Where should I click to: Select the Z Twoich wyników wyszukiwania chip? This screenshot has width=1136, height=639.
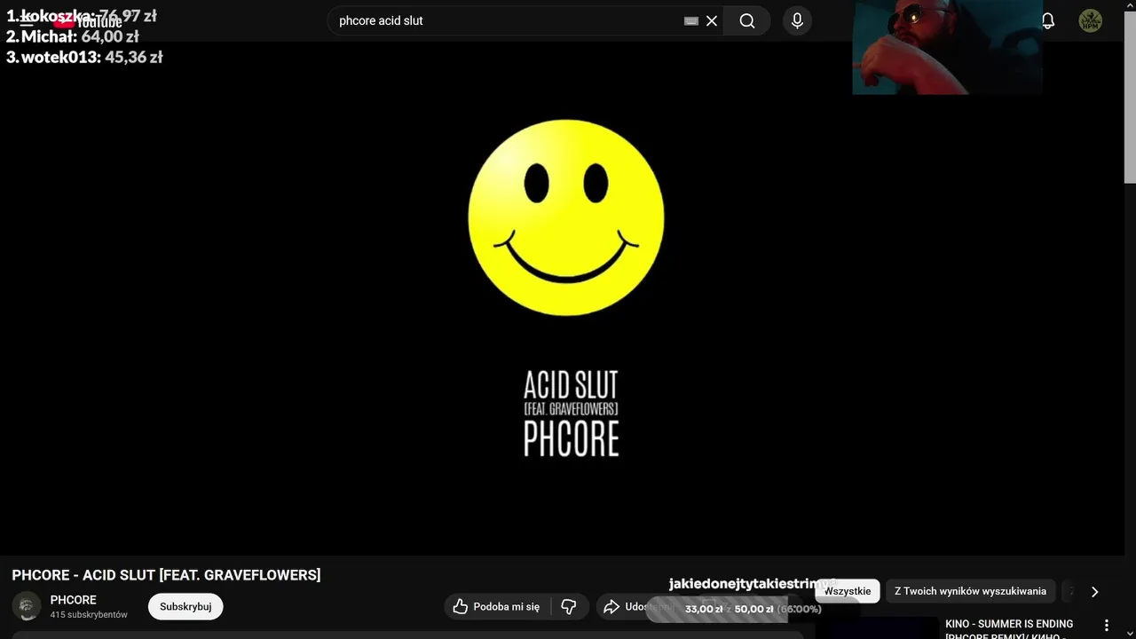pos(970,591)
